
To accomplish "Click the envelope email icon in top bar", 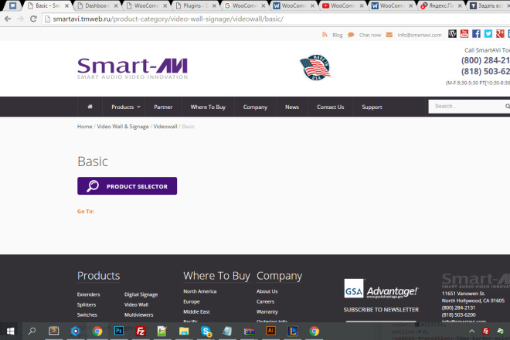I will coord(389,35).
